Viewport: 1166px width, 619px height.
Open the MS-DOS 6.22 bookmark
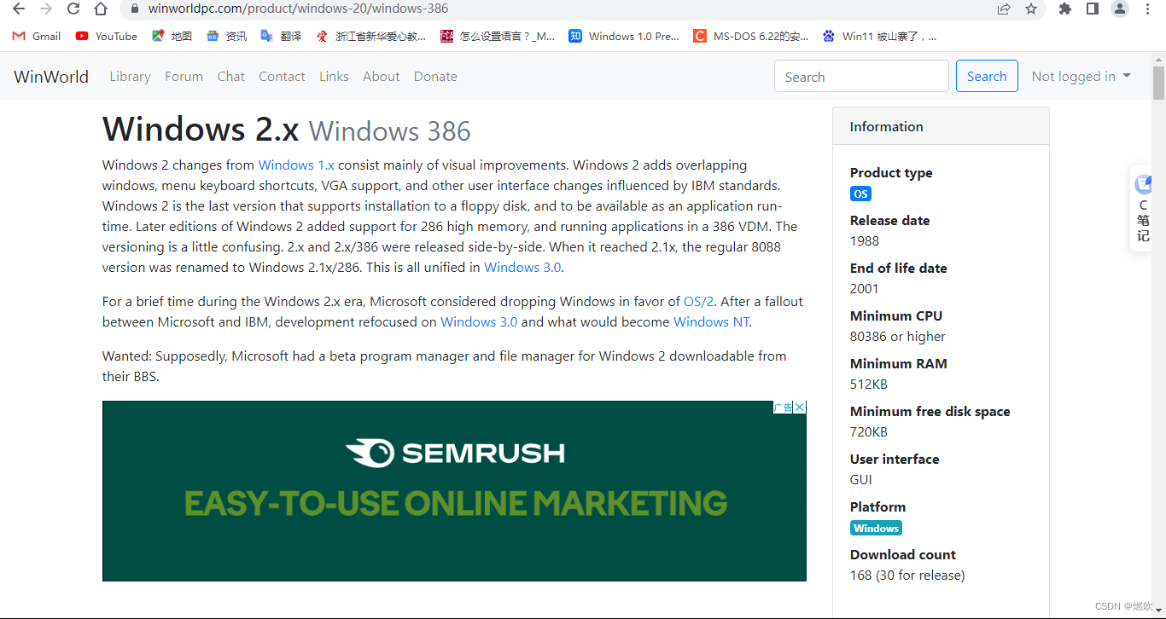(750, 36)
